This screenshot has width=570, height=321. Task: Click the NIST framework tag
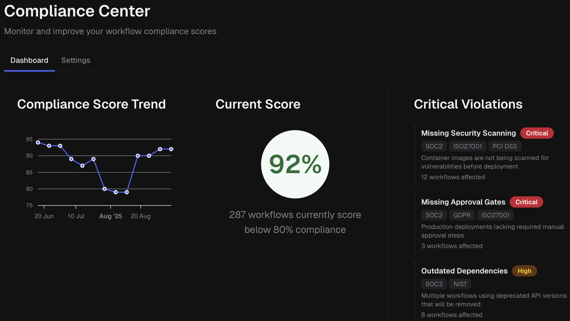pos(460,284)
